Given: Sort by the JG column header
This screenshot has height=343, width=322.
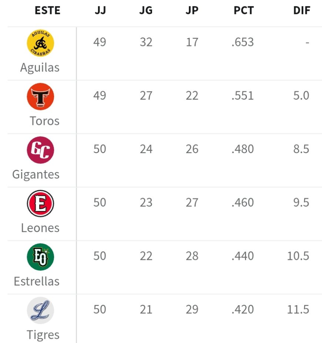Looking at the screenshot, I should [146, 10].
